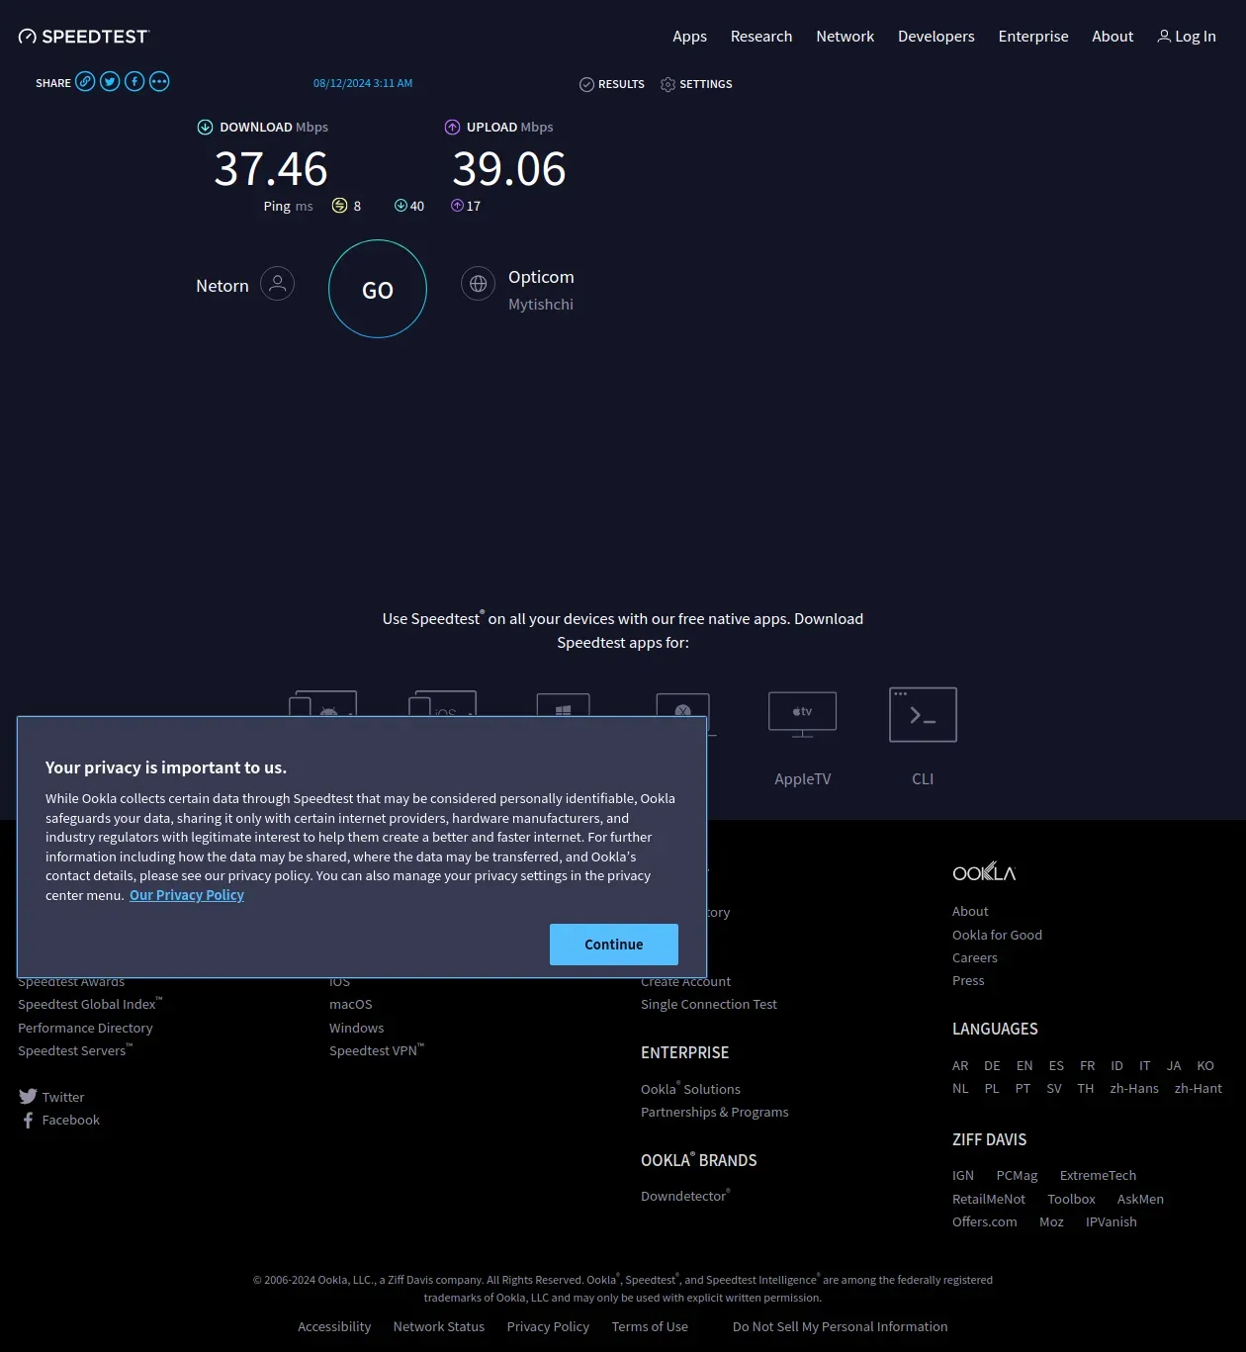Open Network Status footer link
Screen dimensions: 1246x1352
[439, 1326]
